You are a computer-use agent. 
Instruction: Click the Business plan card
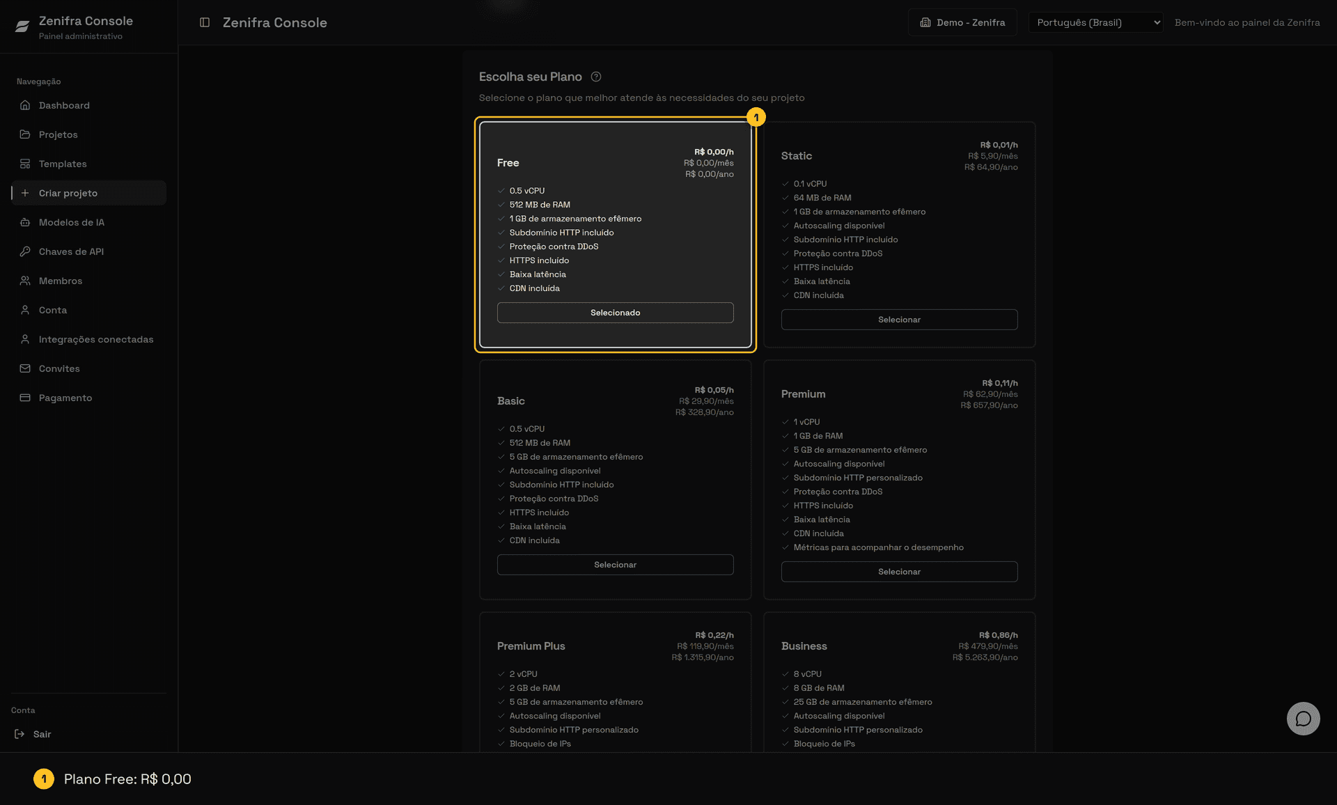point(899,682)
